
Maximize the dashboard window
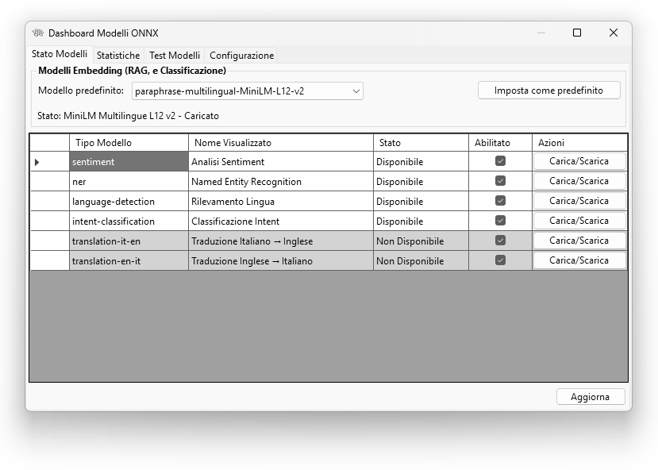[x=577, y=33]
